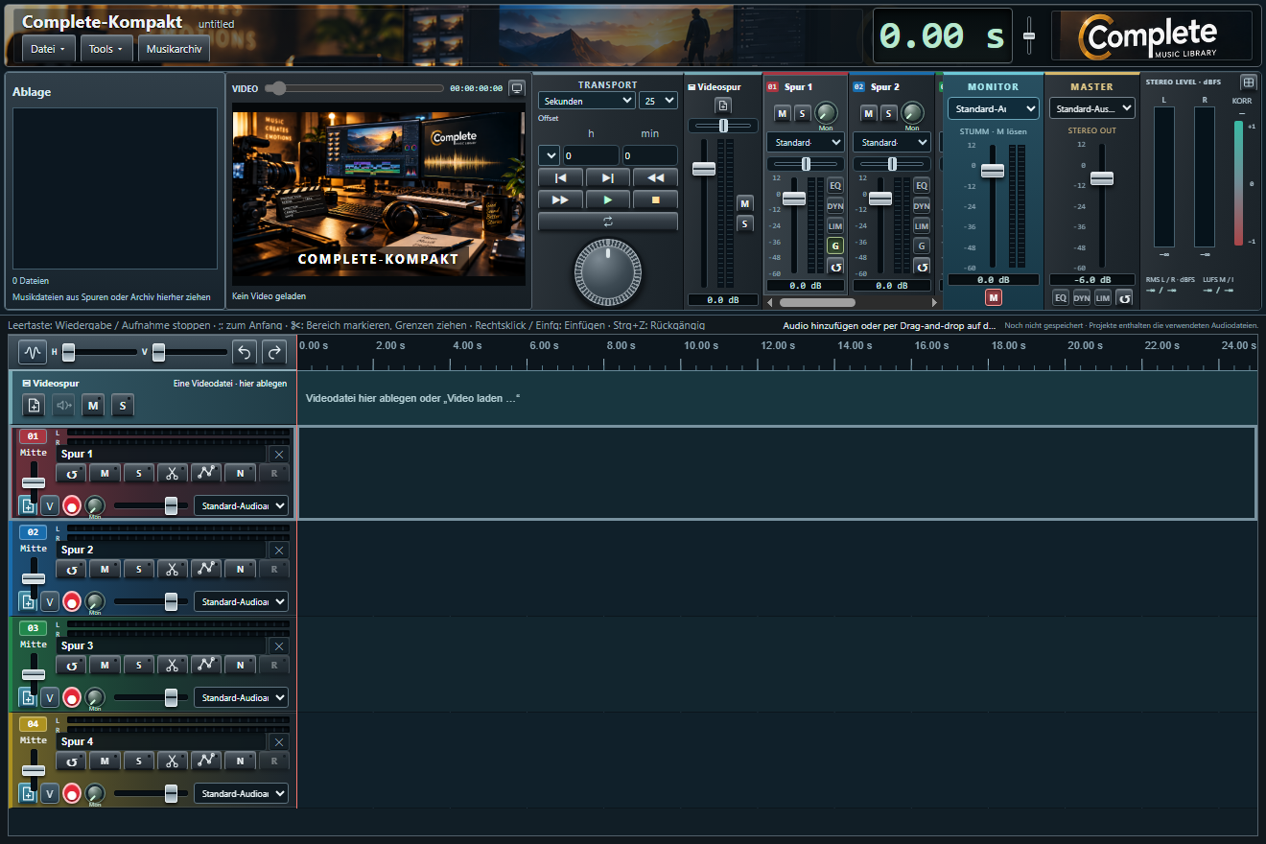Jump to the start with skip-to-beginning button

coord(561,177)
